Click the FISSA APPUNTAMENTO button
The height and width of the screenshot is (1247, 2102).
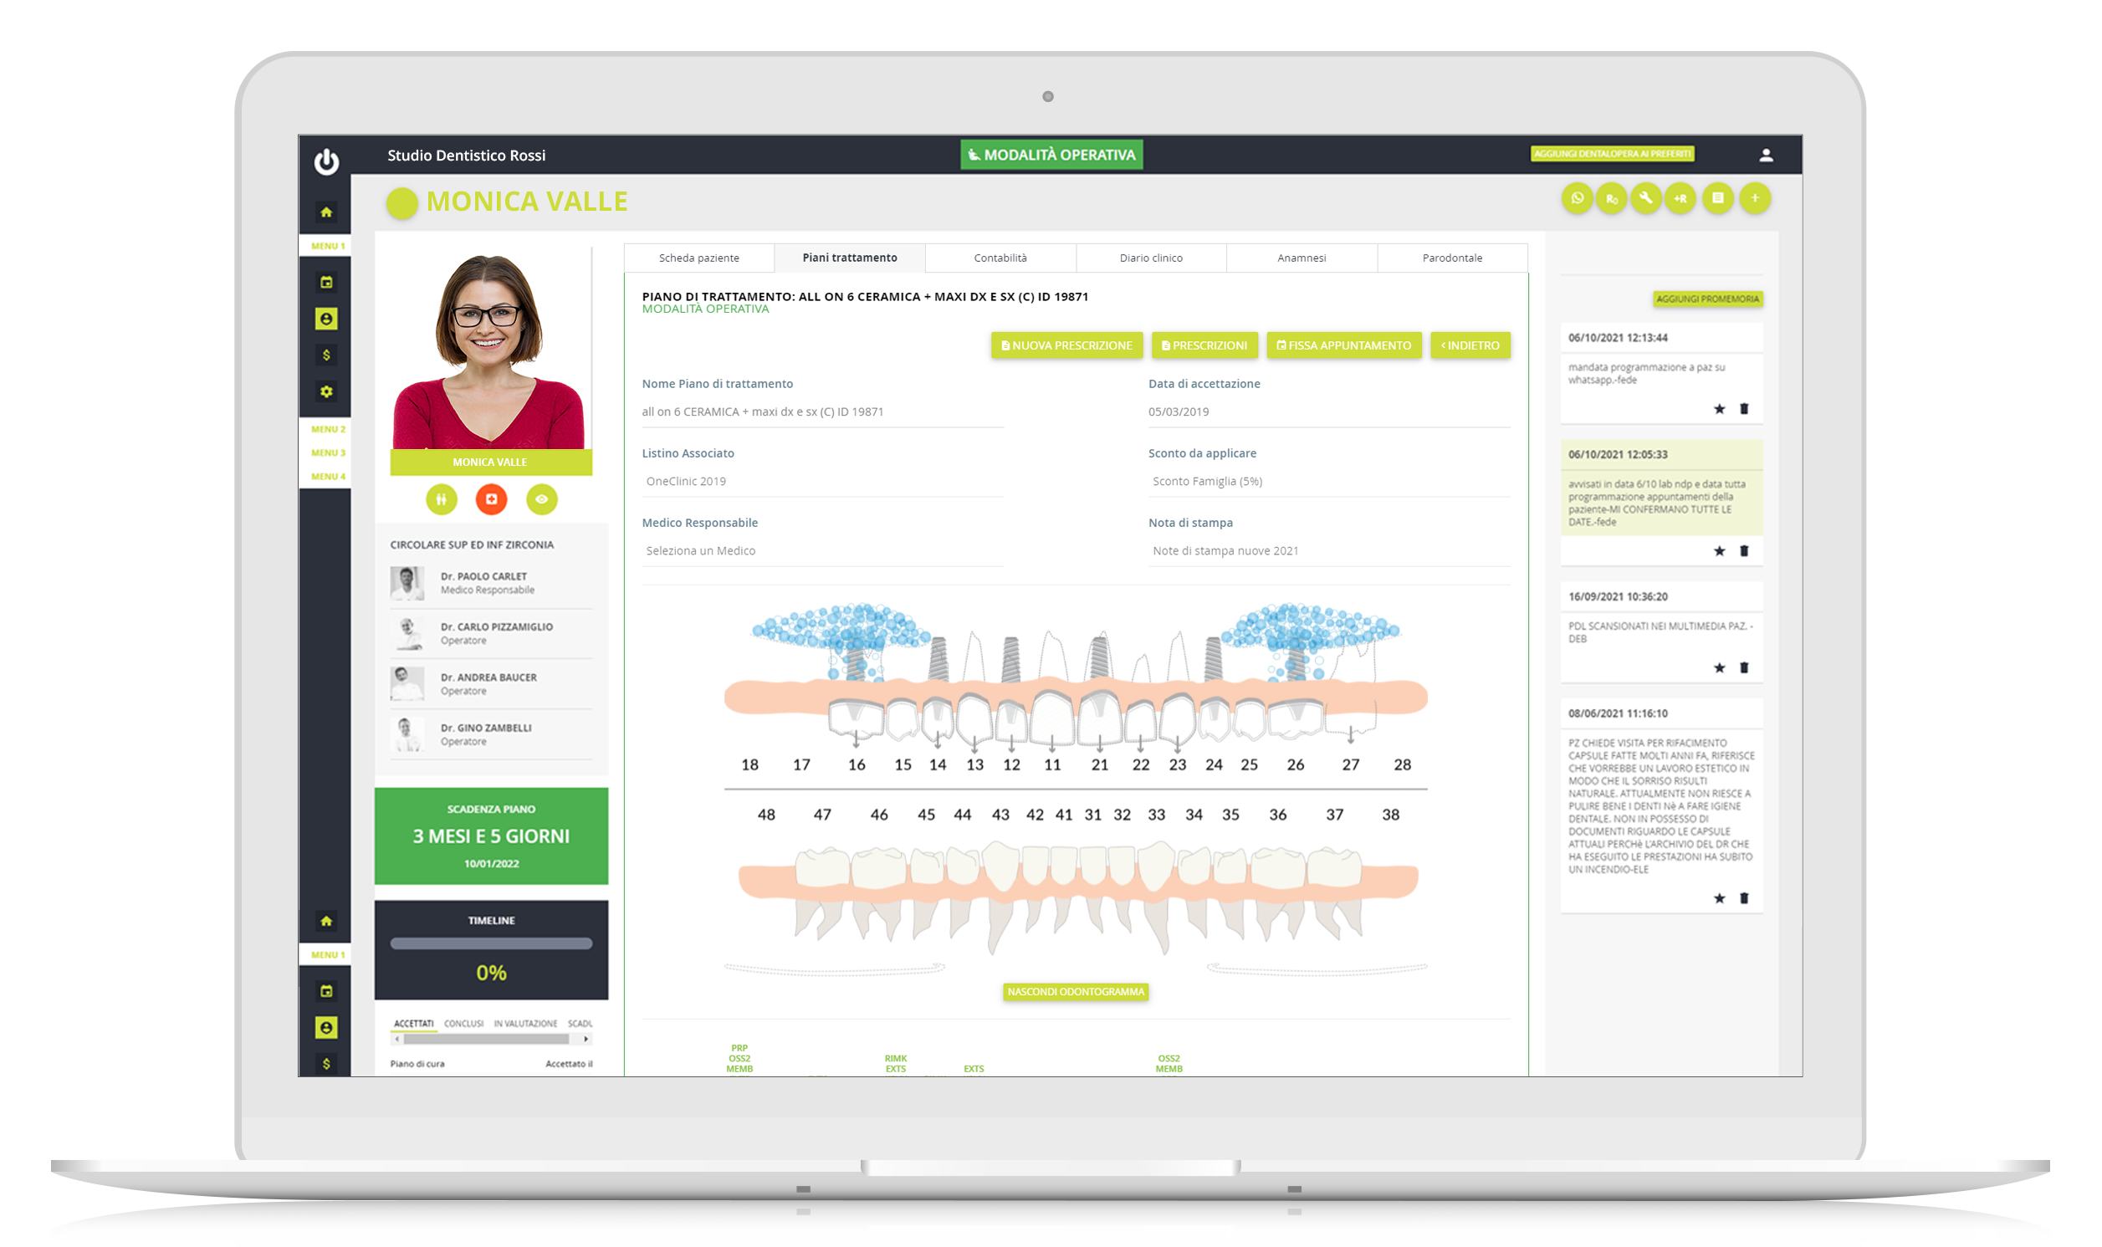pos(1343,345)
